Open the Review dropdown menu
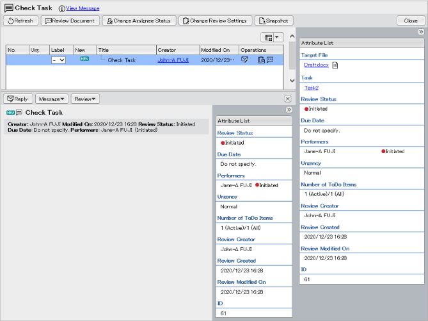This screenshot has width=428, height=321. pos(86,99)
